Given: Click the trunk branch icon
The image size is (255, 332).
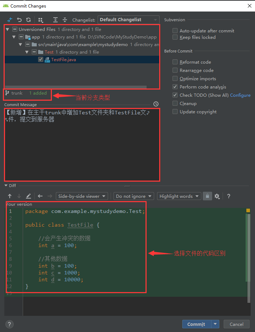Looking at the screenshot, I should [7, 93].
